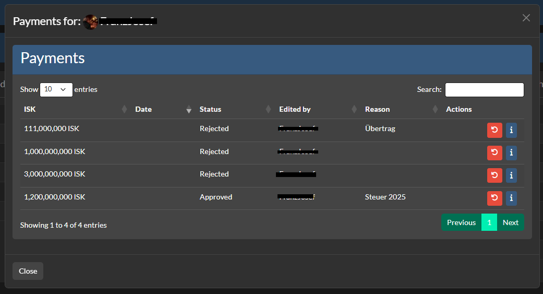This screenshot has height=294, width=543.
Task: Undo the 111,000,000 ISK payment
Action: coord(494,130)
